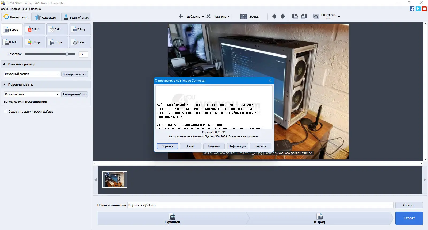This screenshot has height=230, width=428.
Task: Select the 'В Pdf' conversion format
Action: (x=34, y=29)
